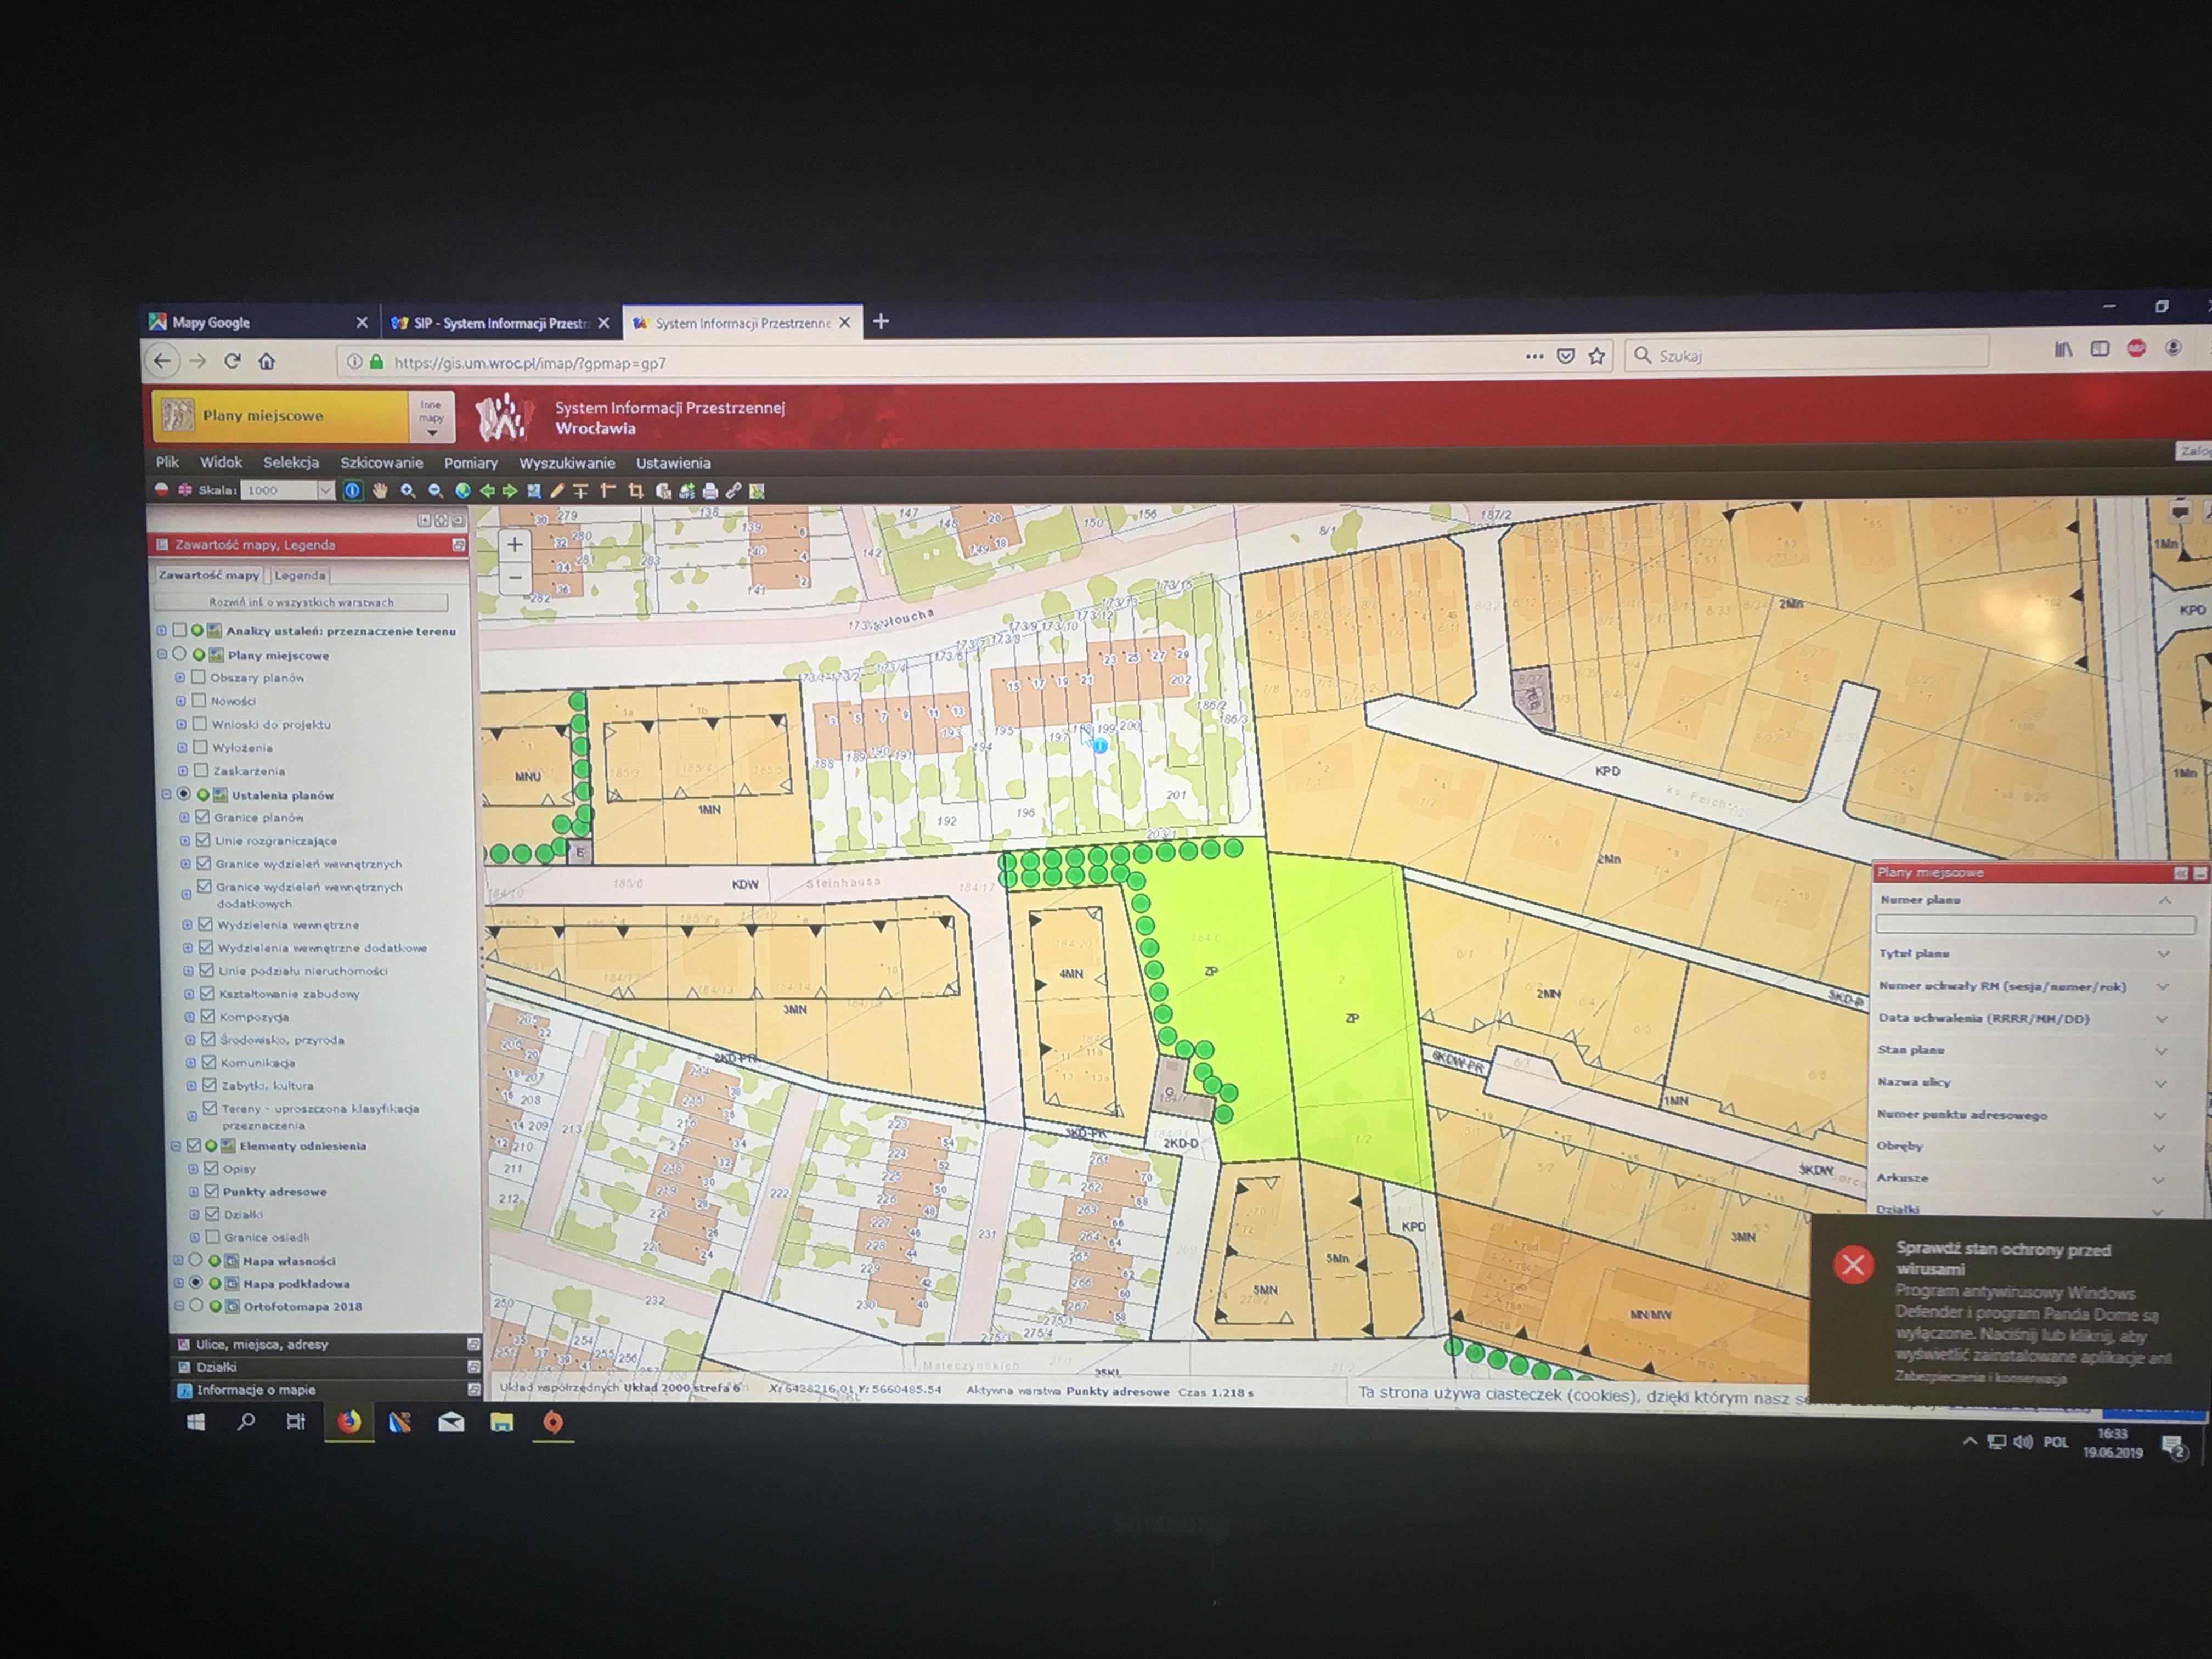Select the Ortofotomapa 2018 radio button

pos(196,1306)
